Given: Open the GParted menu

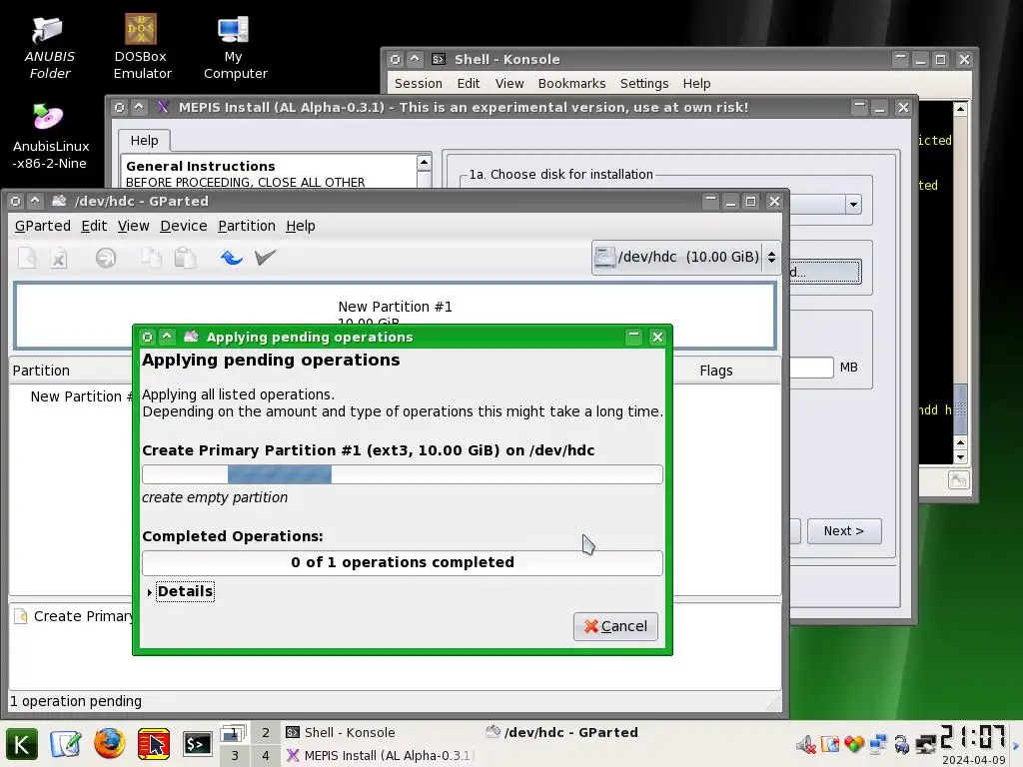Looking at the screenshot, I should 42,226.
